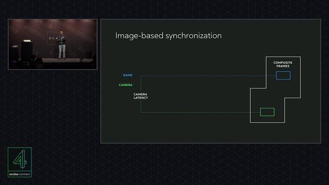329x185 pixels.
Task: Click the green camera frame rectangle
Action: [x=267, y=112]
